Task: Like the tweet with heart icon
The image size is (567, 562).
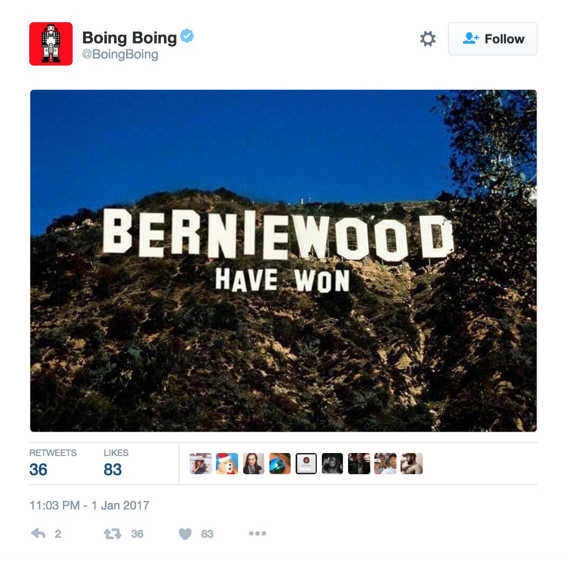Action: click(x=185, y=533)
